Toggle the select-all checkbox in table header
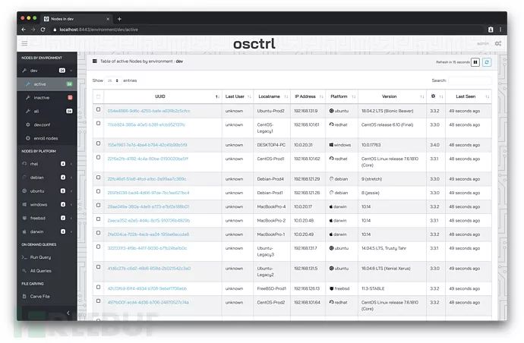Screen dimensions: 524x343 (x=98, y=96)
